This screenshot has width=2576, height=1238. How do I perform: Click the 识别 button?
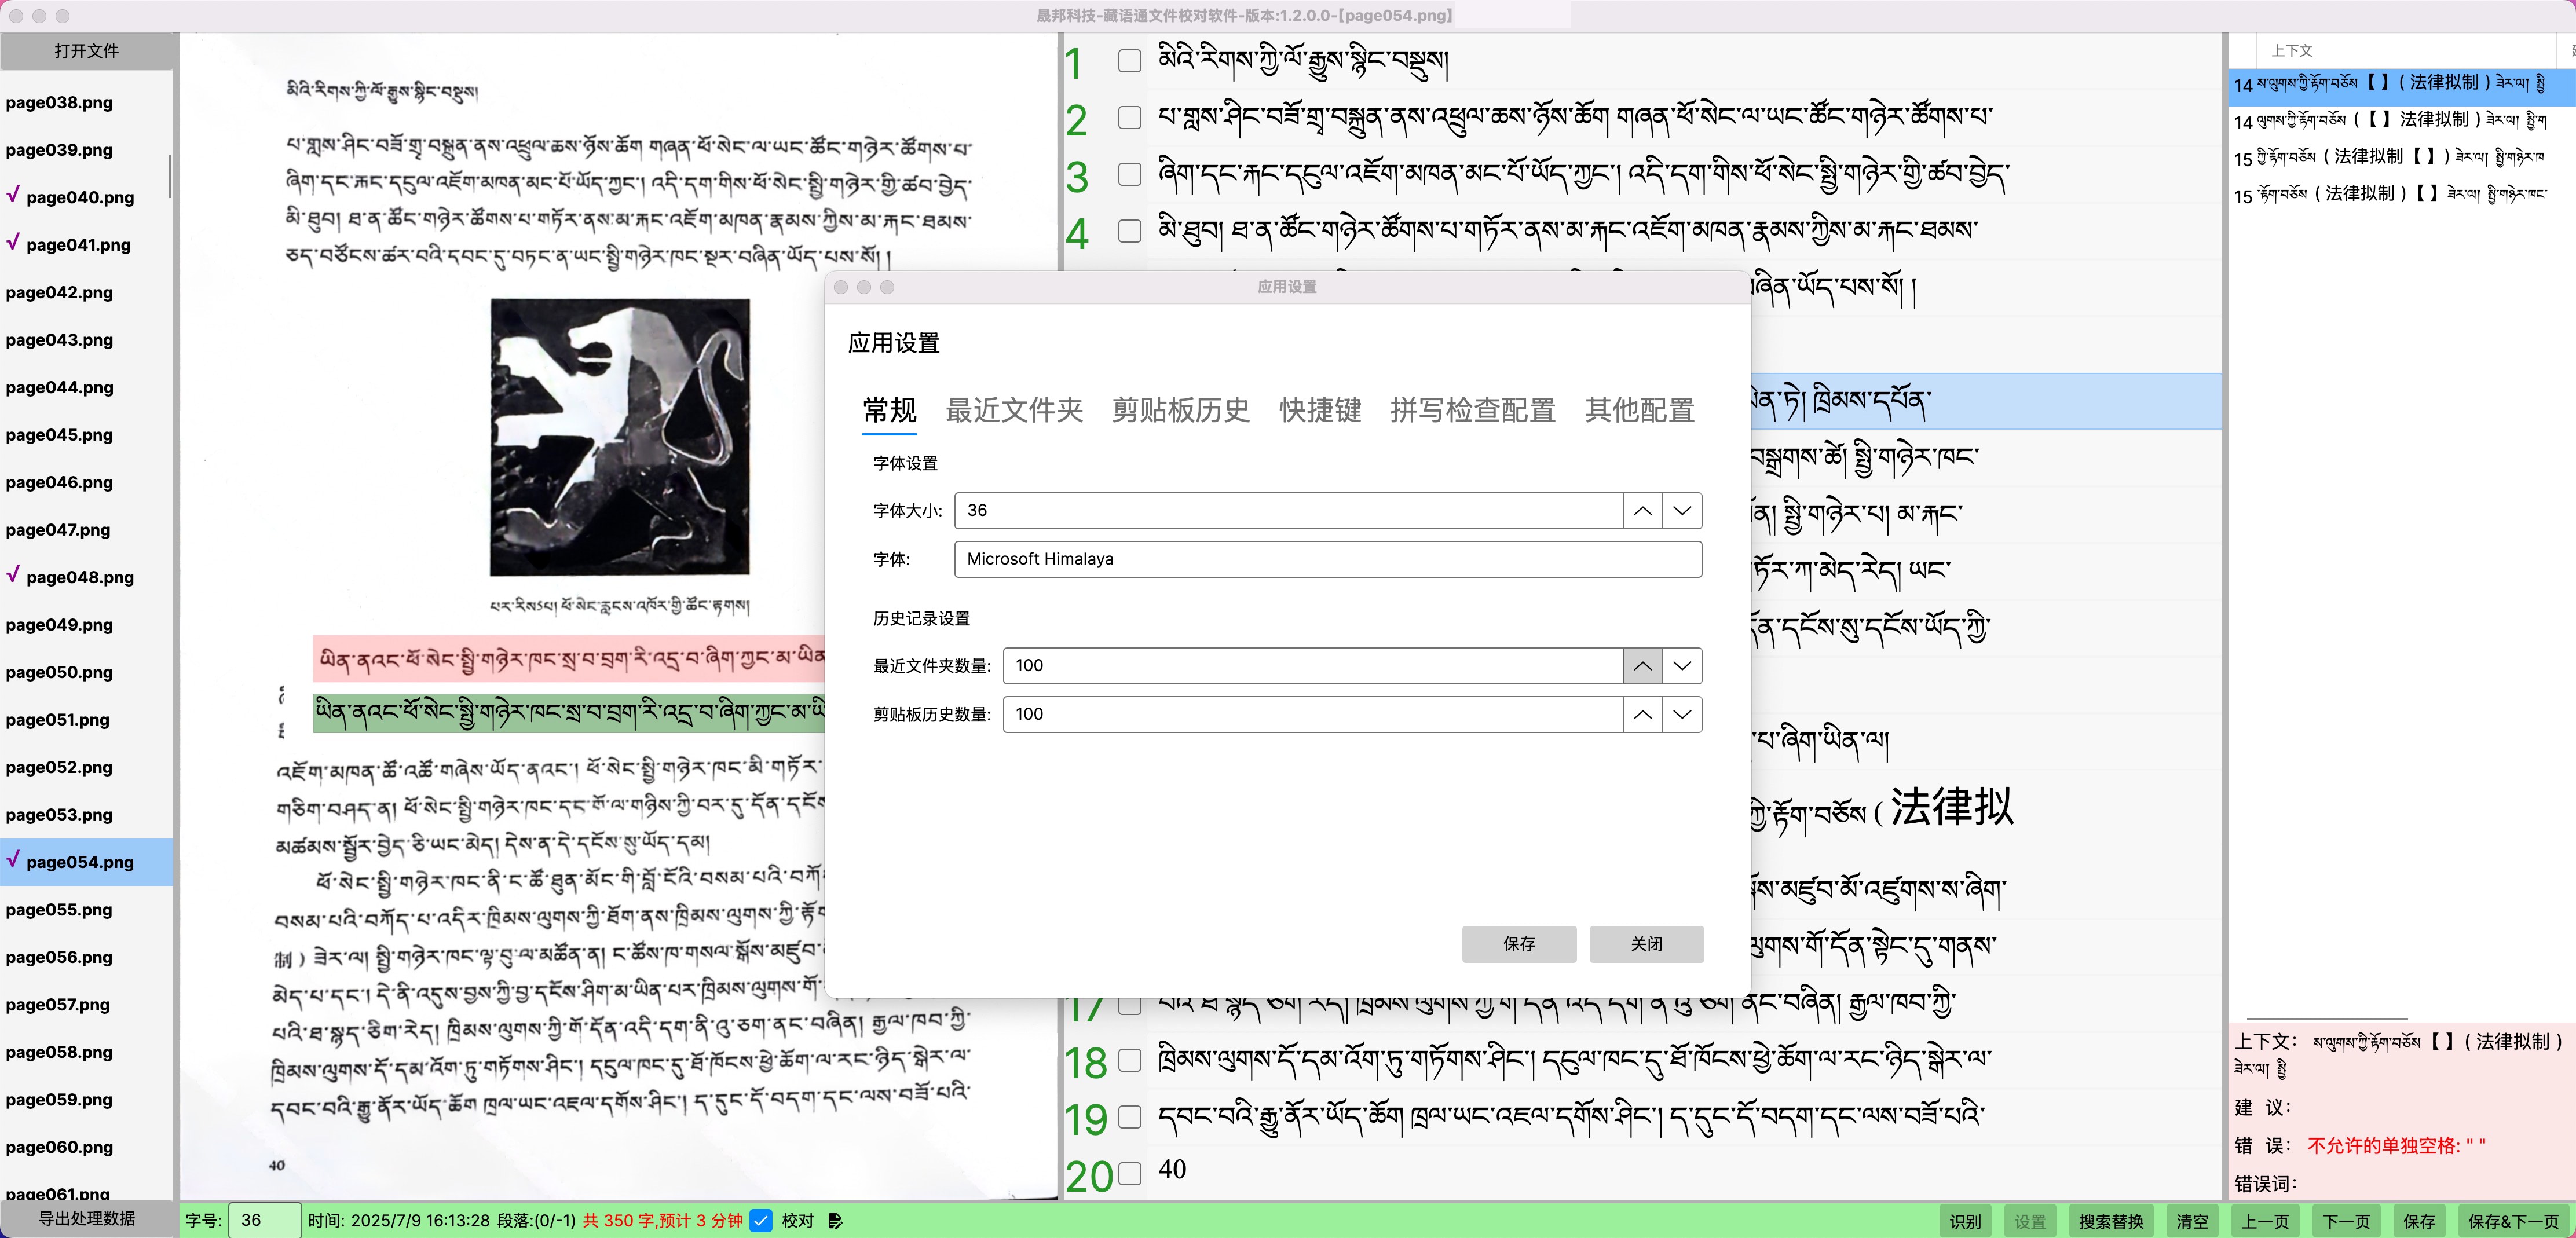point(1965,1221)
